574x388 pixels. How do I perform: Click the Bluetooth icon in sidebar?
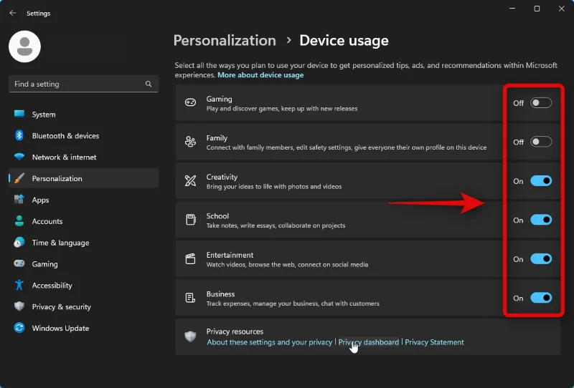19,135
